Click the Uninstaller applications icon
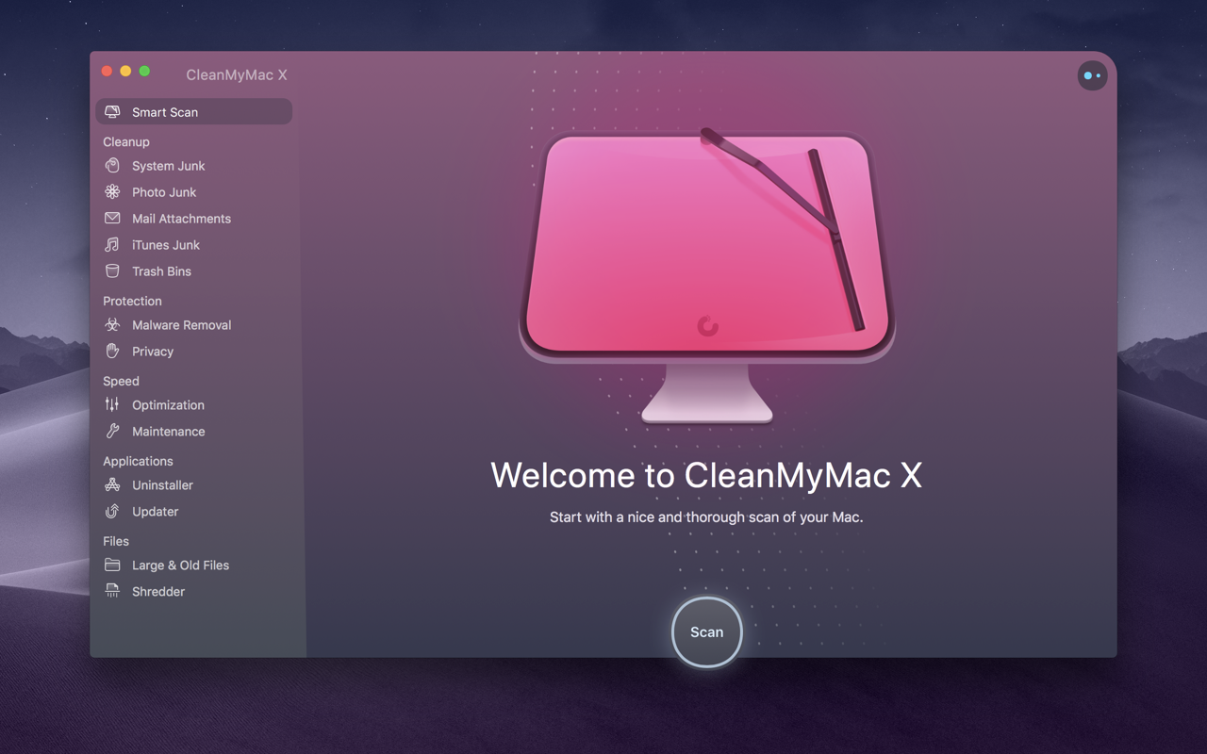 (113, 485)
